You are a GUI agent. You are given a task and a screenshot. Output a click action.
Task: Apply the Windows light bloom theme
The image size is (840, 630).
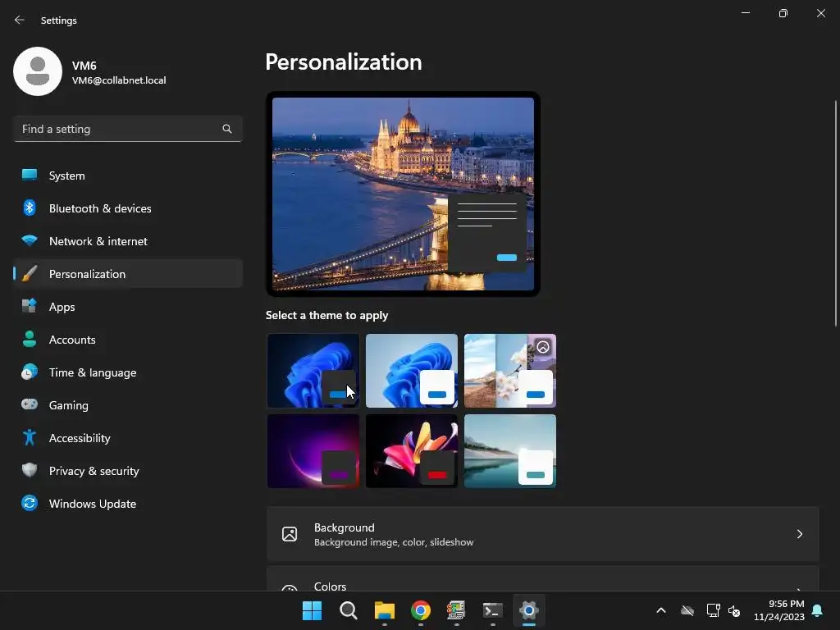tap(412, 370)
